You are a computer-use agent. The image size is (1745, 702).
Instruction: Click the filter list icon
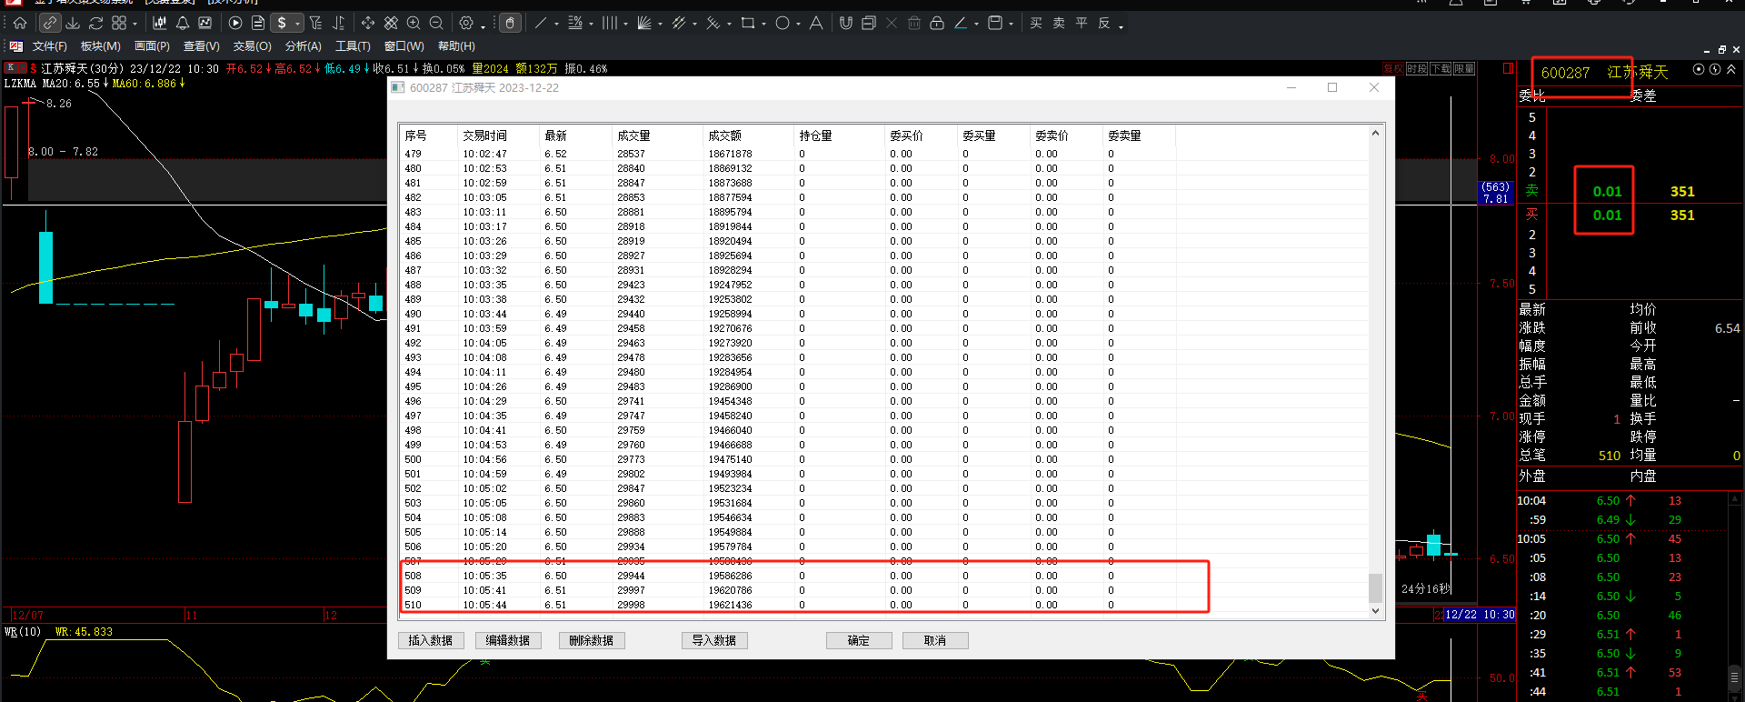click(315, 23)
